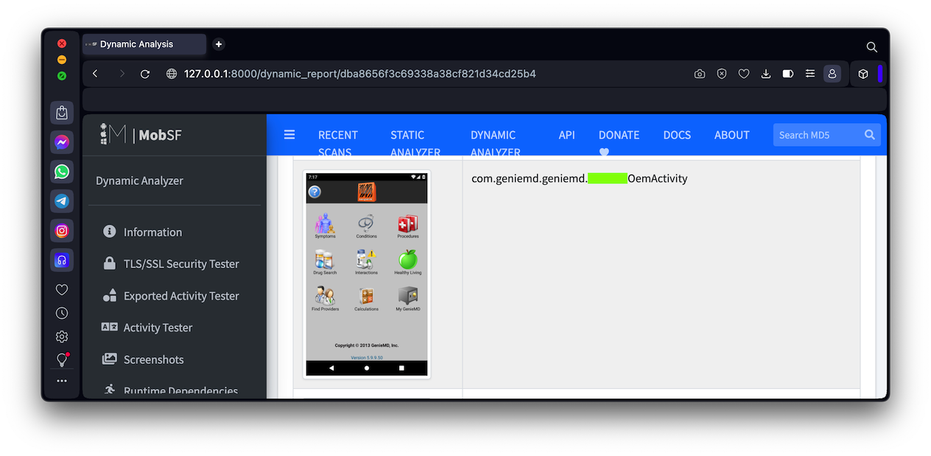Open the DYNAMIC ANALYZER nav item

496,144
